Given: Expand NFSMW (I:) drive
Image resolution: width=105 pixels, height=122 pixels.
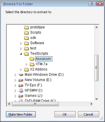Looking at the screenshot, I should 15,91.
